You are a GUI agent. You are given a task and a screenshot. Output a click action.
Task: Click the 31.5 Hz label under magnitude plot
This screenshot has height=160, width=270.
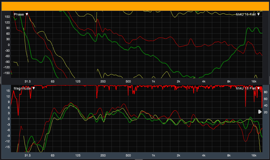point(27,155)
